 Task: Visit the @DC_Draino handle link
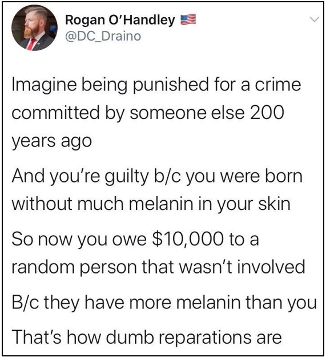coord(103,37)
